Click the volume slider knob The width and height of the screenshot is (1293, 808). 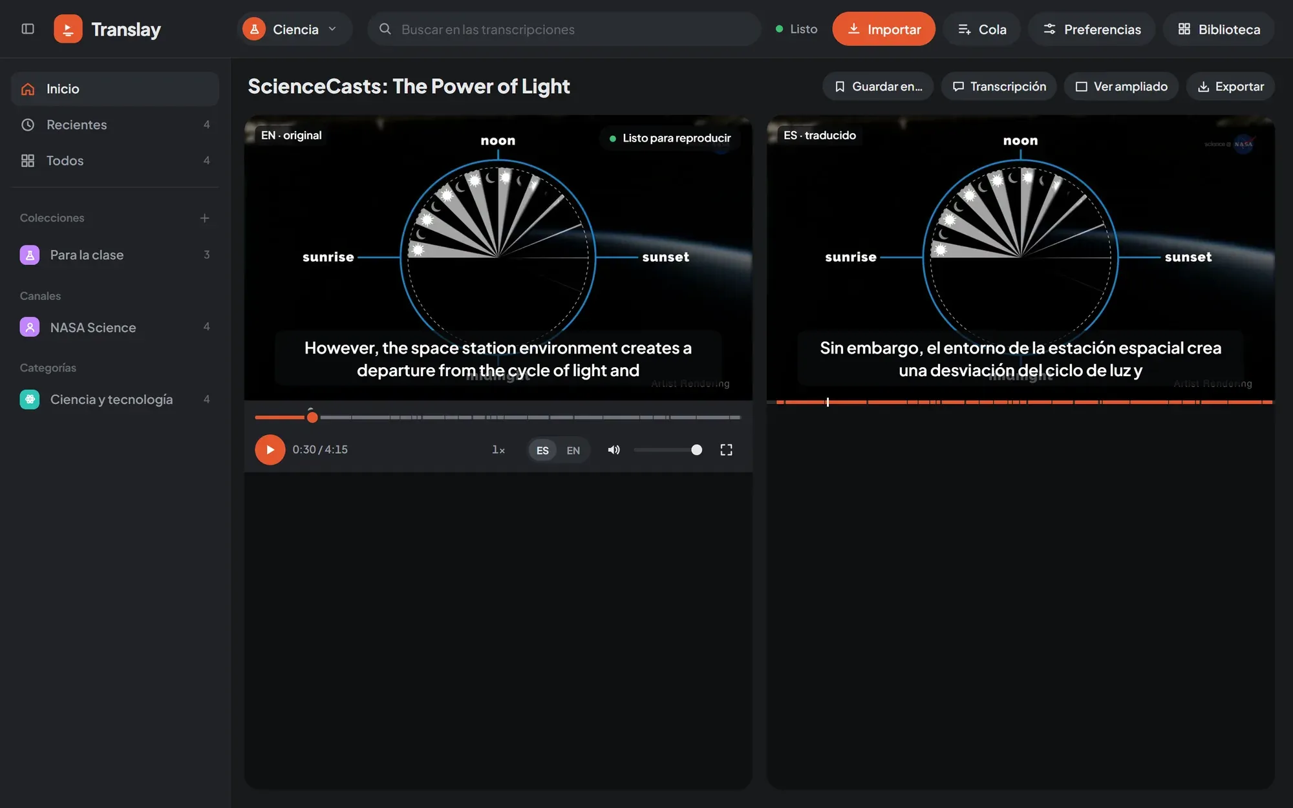click(696, 450)
